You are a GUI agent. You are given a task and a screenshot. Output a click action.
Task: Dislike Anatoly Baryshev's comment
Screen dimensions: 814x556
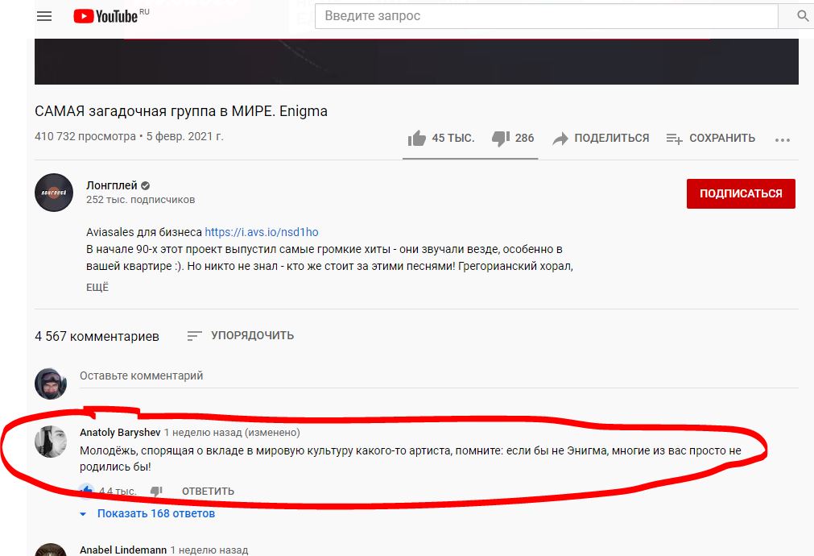156,491
